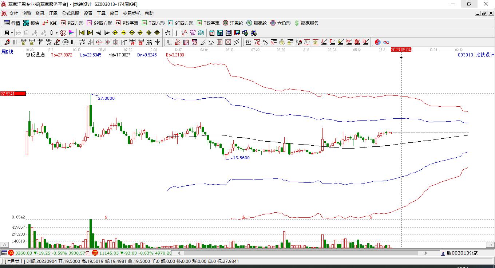Screen dimensions: 495x268
Task: Click the yellow diamond right-arrow icon
Action: (x=124, y=33)
